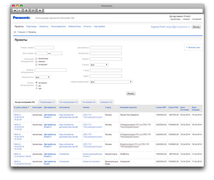Viewport: 214px width, 180px height.
Task: Expand the Вероятность probability dropdown
Action: (x=42, y=77)
